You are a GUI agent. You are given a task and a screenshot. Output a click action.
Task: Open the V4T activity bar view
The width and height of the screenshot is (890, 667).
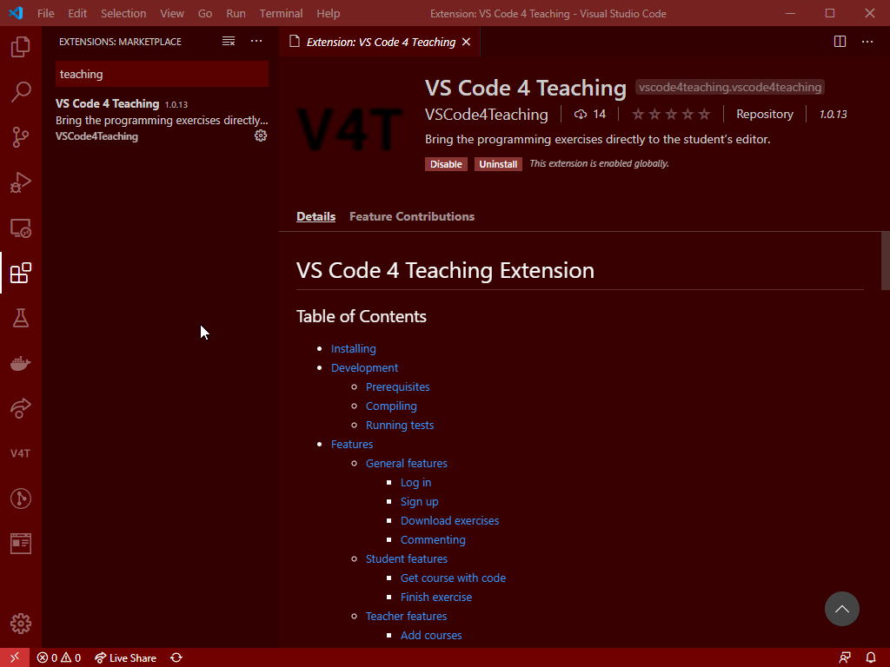[21, 453]
